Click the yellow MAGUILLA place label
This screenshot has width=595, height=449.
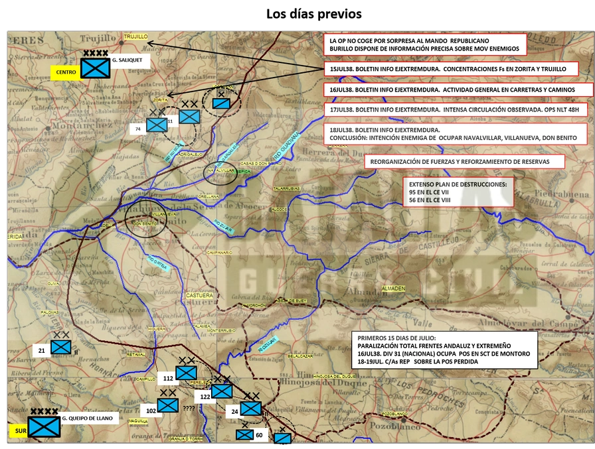coord(137,421)
